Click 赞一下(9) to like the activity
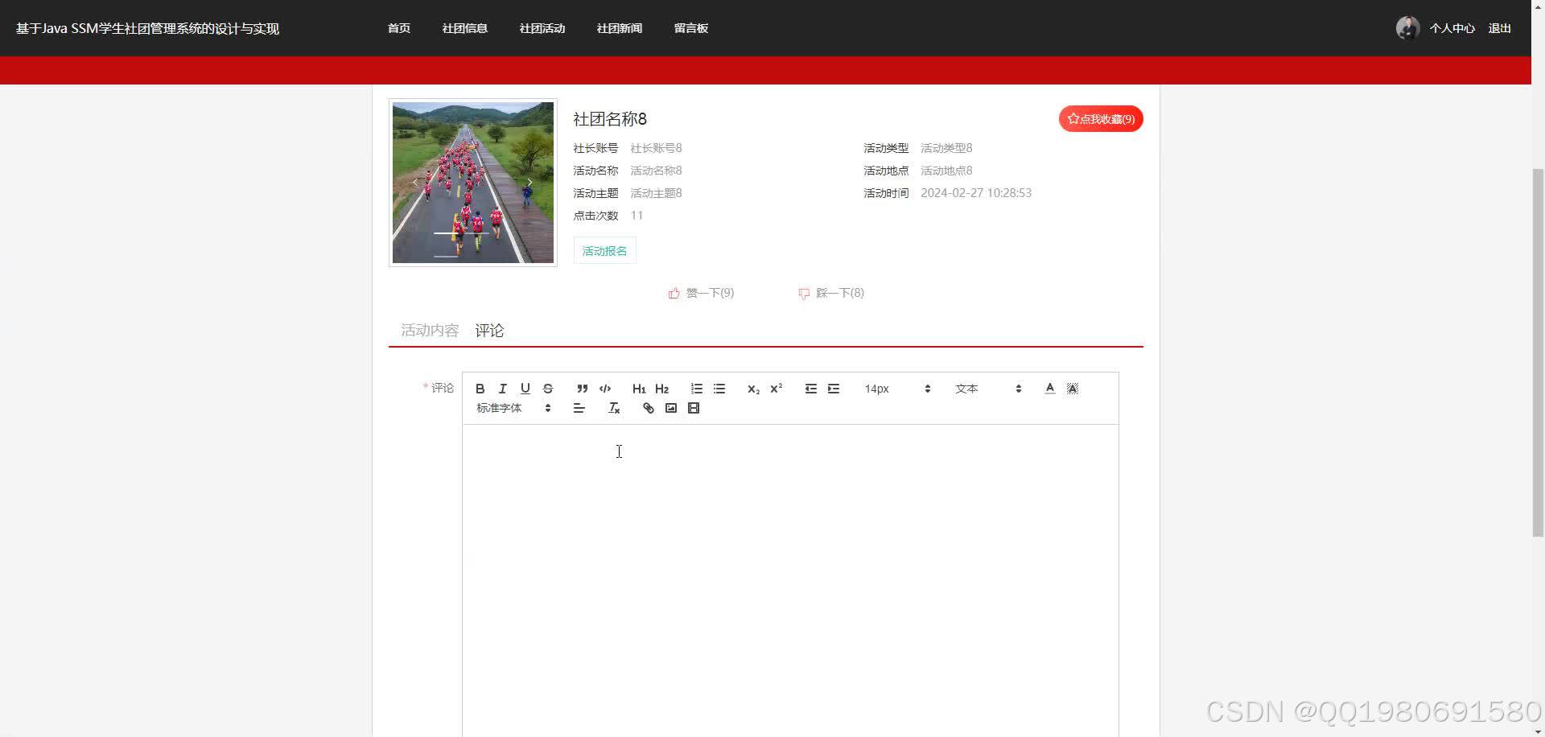Screen dimensions: 1545x737 (701, 293)
